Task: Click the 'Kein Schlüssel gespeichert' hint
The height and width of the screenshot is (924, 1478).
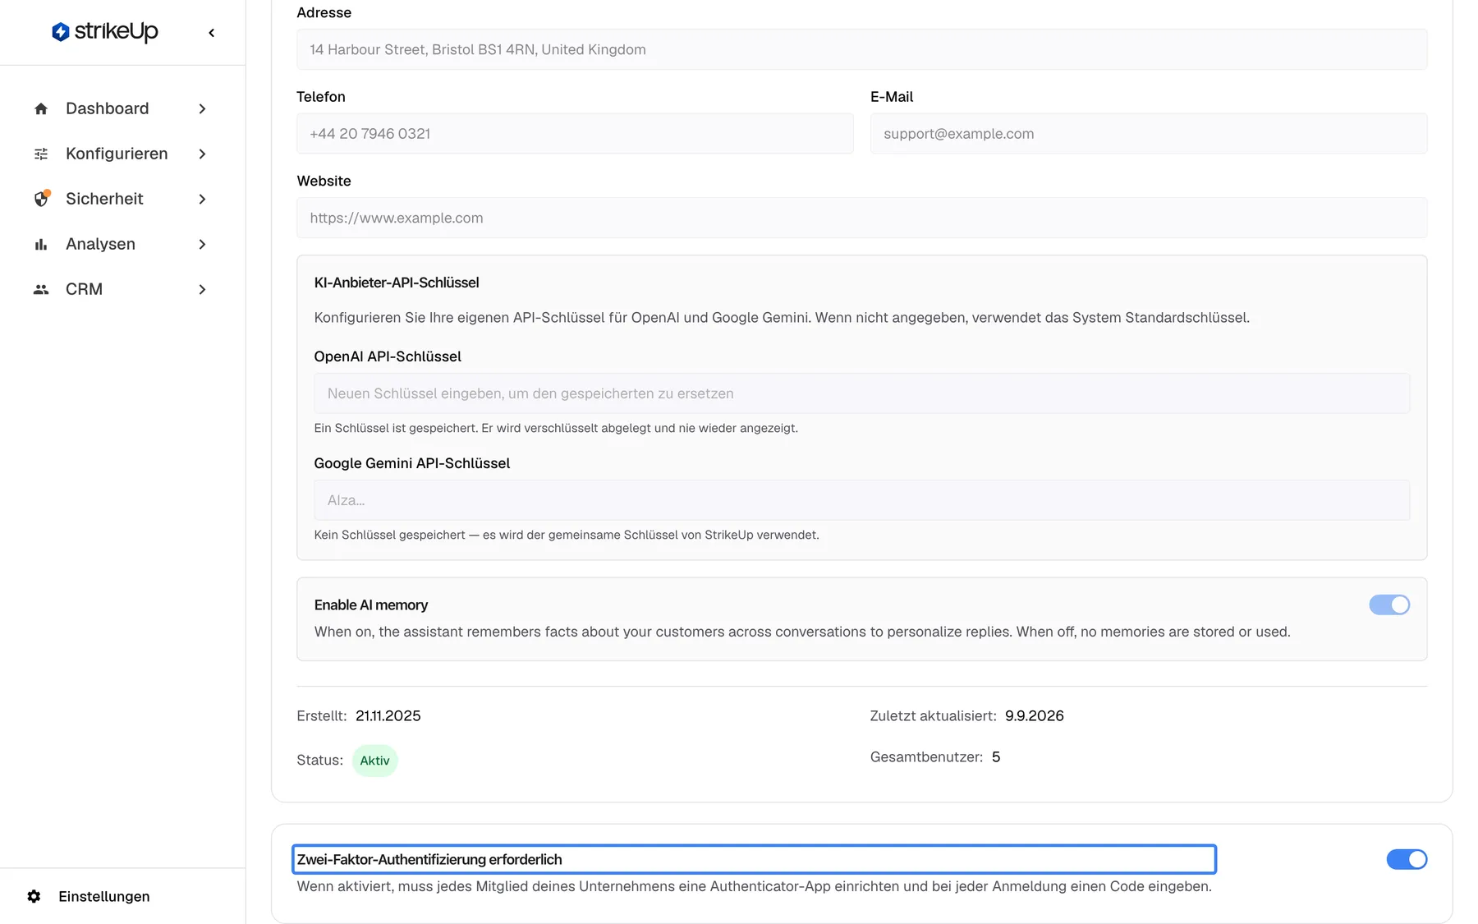Action: coord(567,535)
